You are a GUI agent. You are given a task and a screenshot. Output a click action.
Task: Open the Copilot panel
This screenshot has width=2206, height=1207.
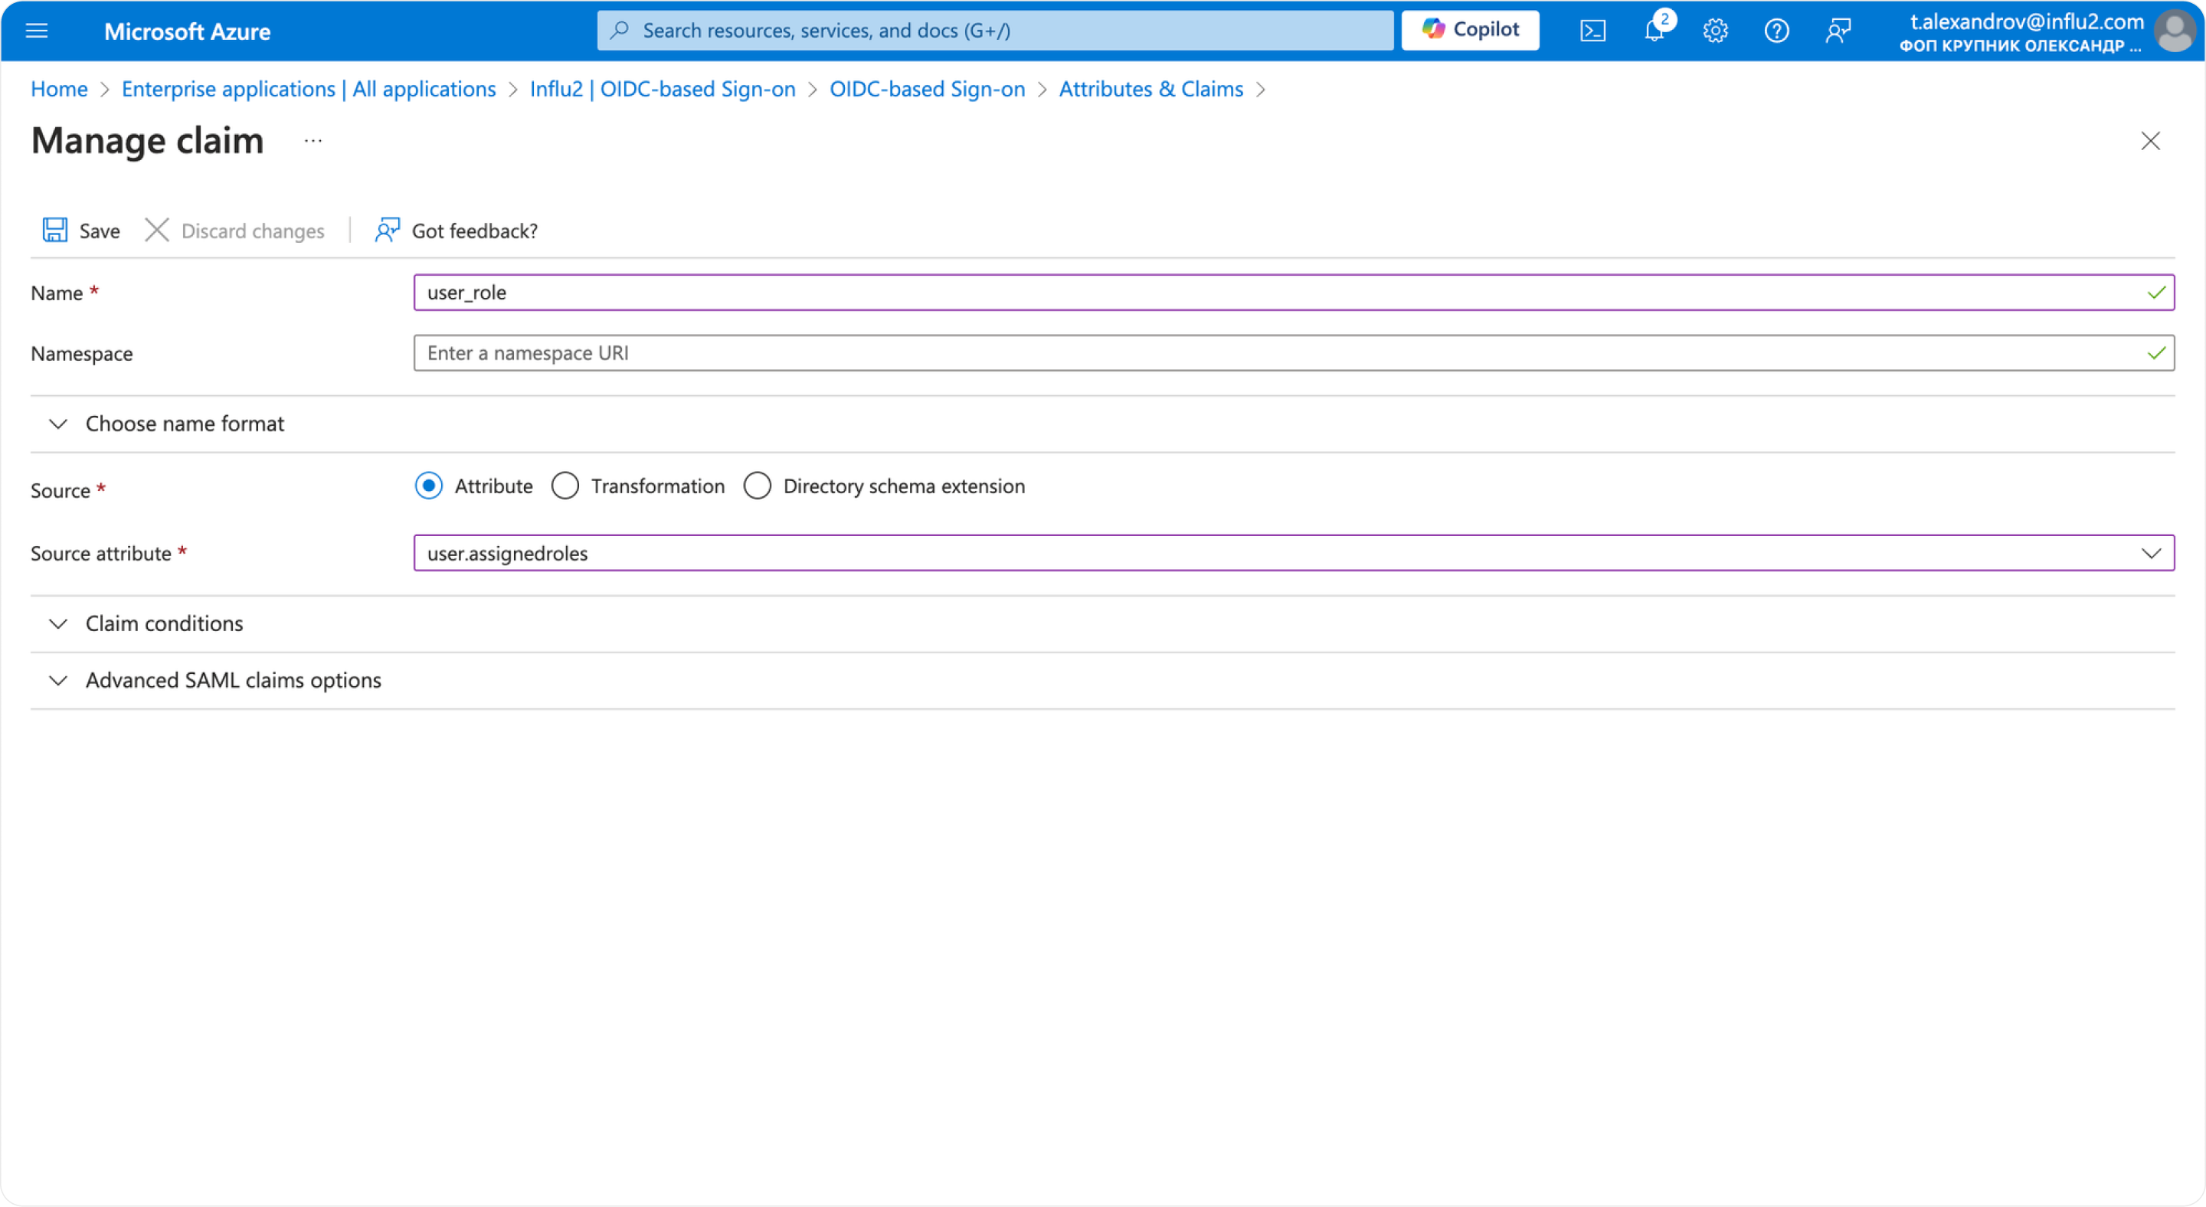click(1470, 29)
